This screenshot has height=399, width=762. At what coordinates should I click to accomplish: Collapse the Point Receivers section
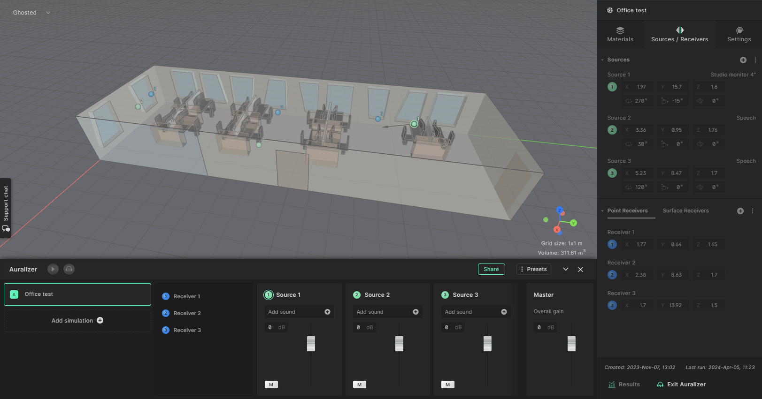tap(602, 211)
